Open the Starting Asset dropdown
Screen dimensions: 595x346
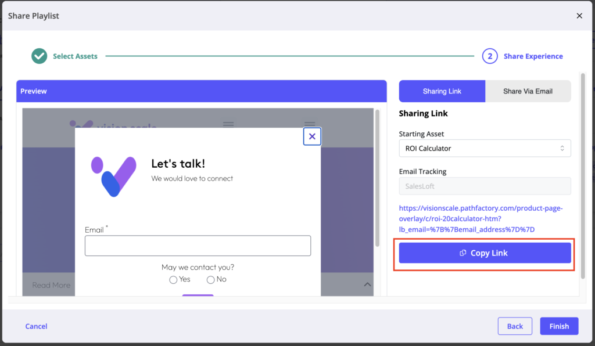click(x=485, y=148)
